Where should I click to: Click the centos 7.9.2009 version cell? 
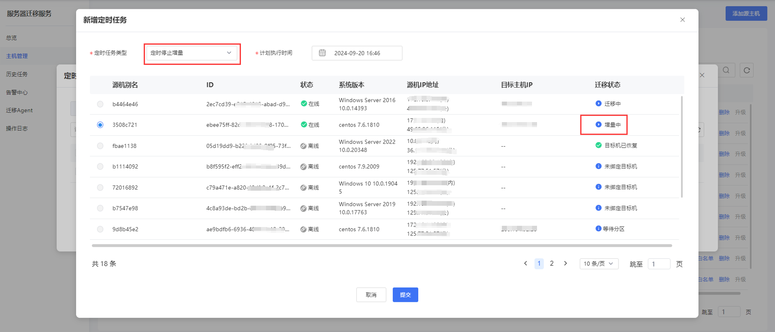tap(359, 166)
